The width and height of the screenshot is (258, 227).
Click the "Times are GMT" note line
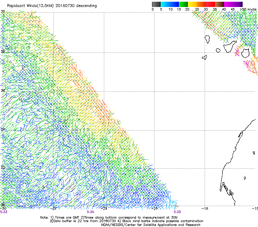[x=108, y=218]
